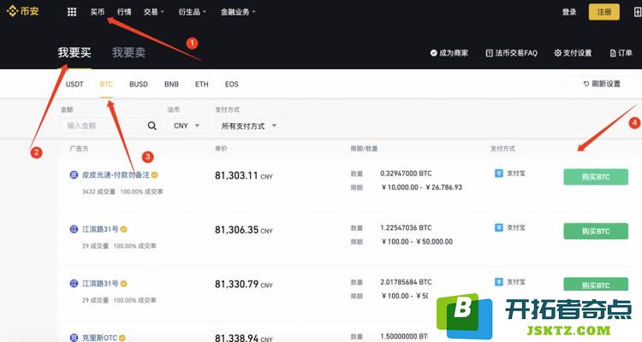The height and width of the screenshot is (342, 642).
Task: Open 法币交易FAQ link
Action: tap(511, 53)
